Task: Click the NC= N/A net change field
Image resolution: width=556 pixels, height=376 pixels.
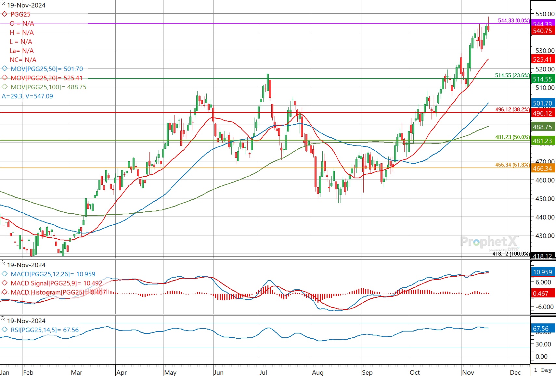Action: click(23, 60)
